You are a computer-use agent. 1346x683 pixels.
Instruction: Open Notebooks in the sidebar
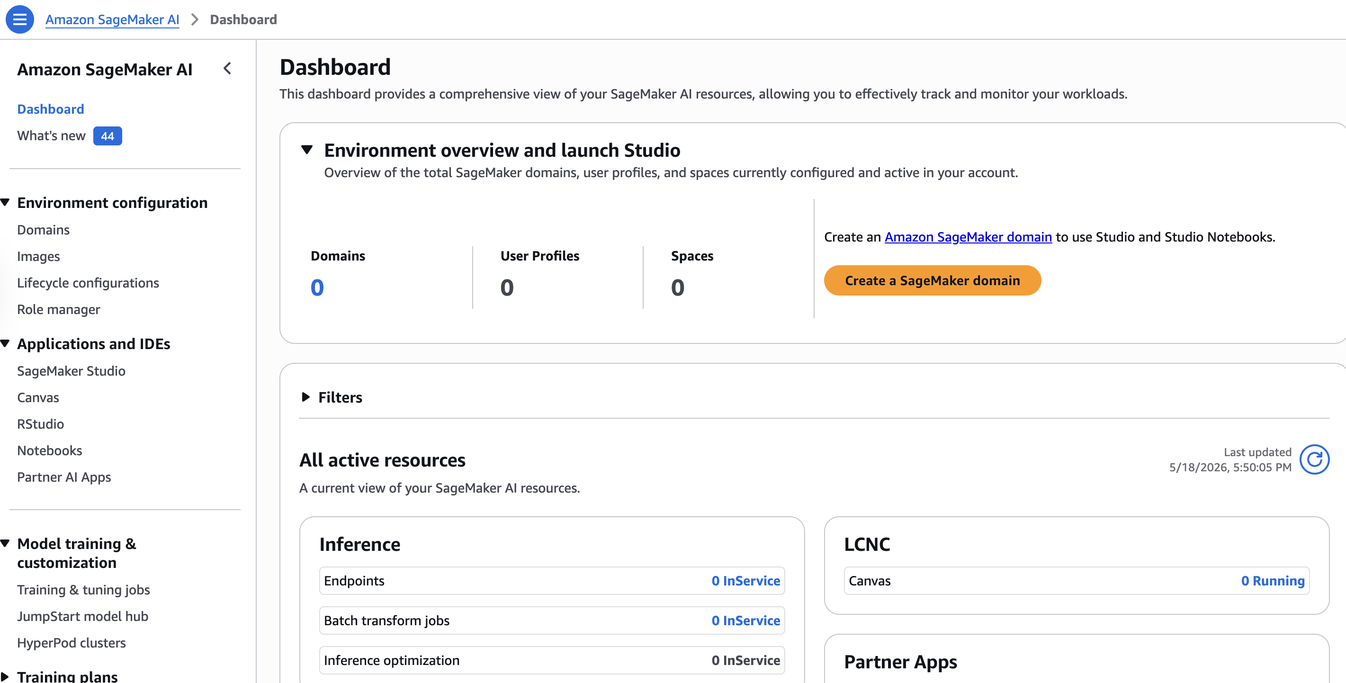[x=50, y=450]
